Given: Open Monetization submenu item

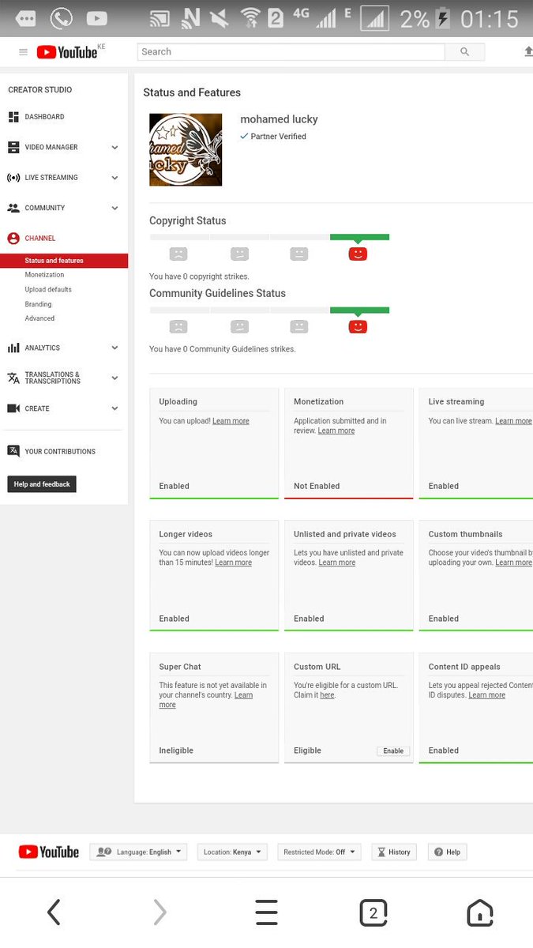Looking at the screenshot, I should 44,275.
